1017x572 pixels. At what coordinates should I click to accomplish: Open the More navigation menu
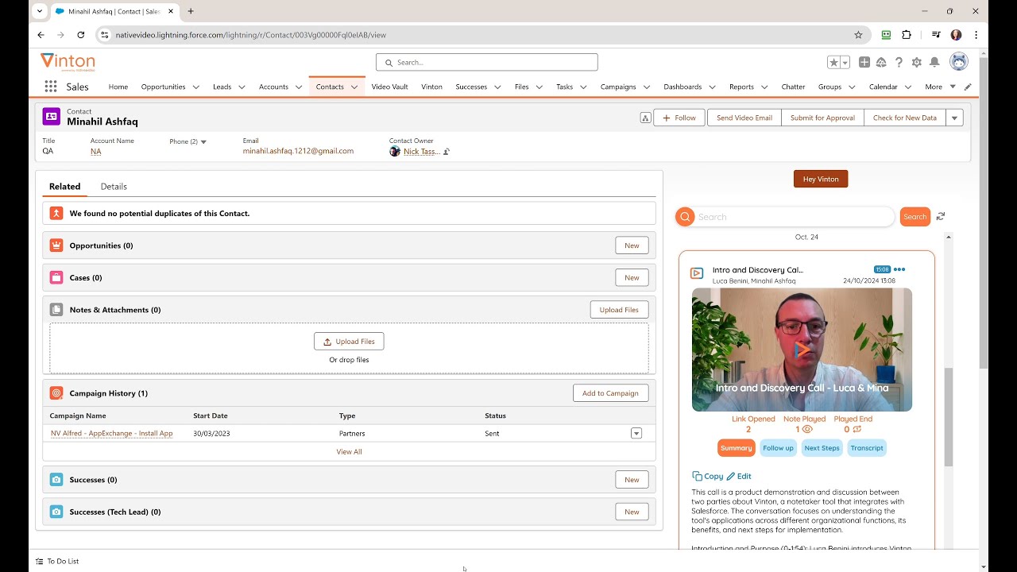(940, 87)
